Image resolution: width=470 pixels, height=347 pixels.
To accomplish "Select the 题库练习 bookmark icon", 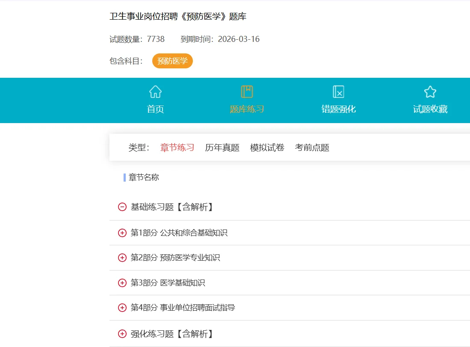I will 247,91.
